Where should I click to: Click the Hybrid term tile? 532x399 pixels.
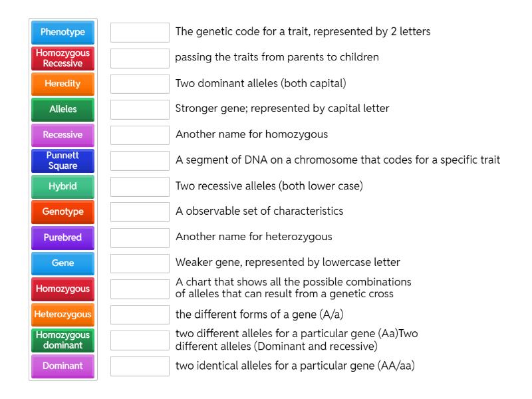[x=63, y=186]
